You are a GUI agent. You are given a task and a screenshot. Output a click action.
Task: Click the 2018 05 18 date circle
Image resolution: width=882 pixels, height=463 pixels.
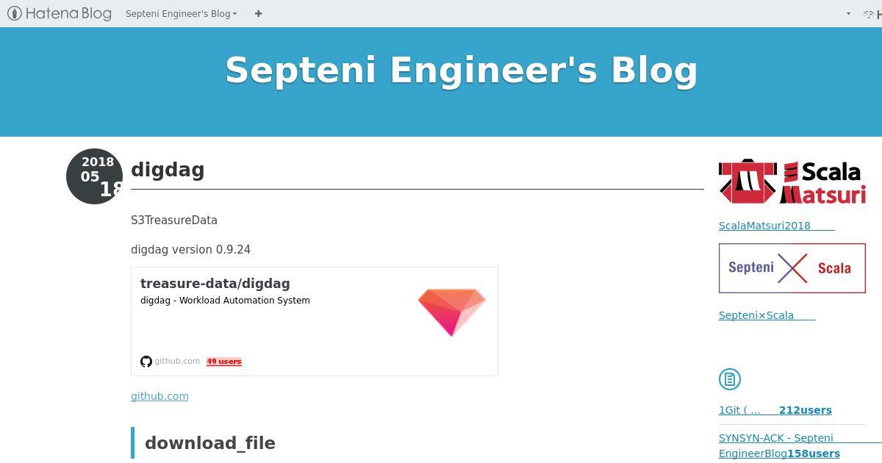pos(95,176)
